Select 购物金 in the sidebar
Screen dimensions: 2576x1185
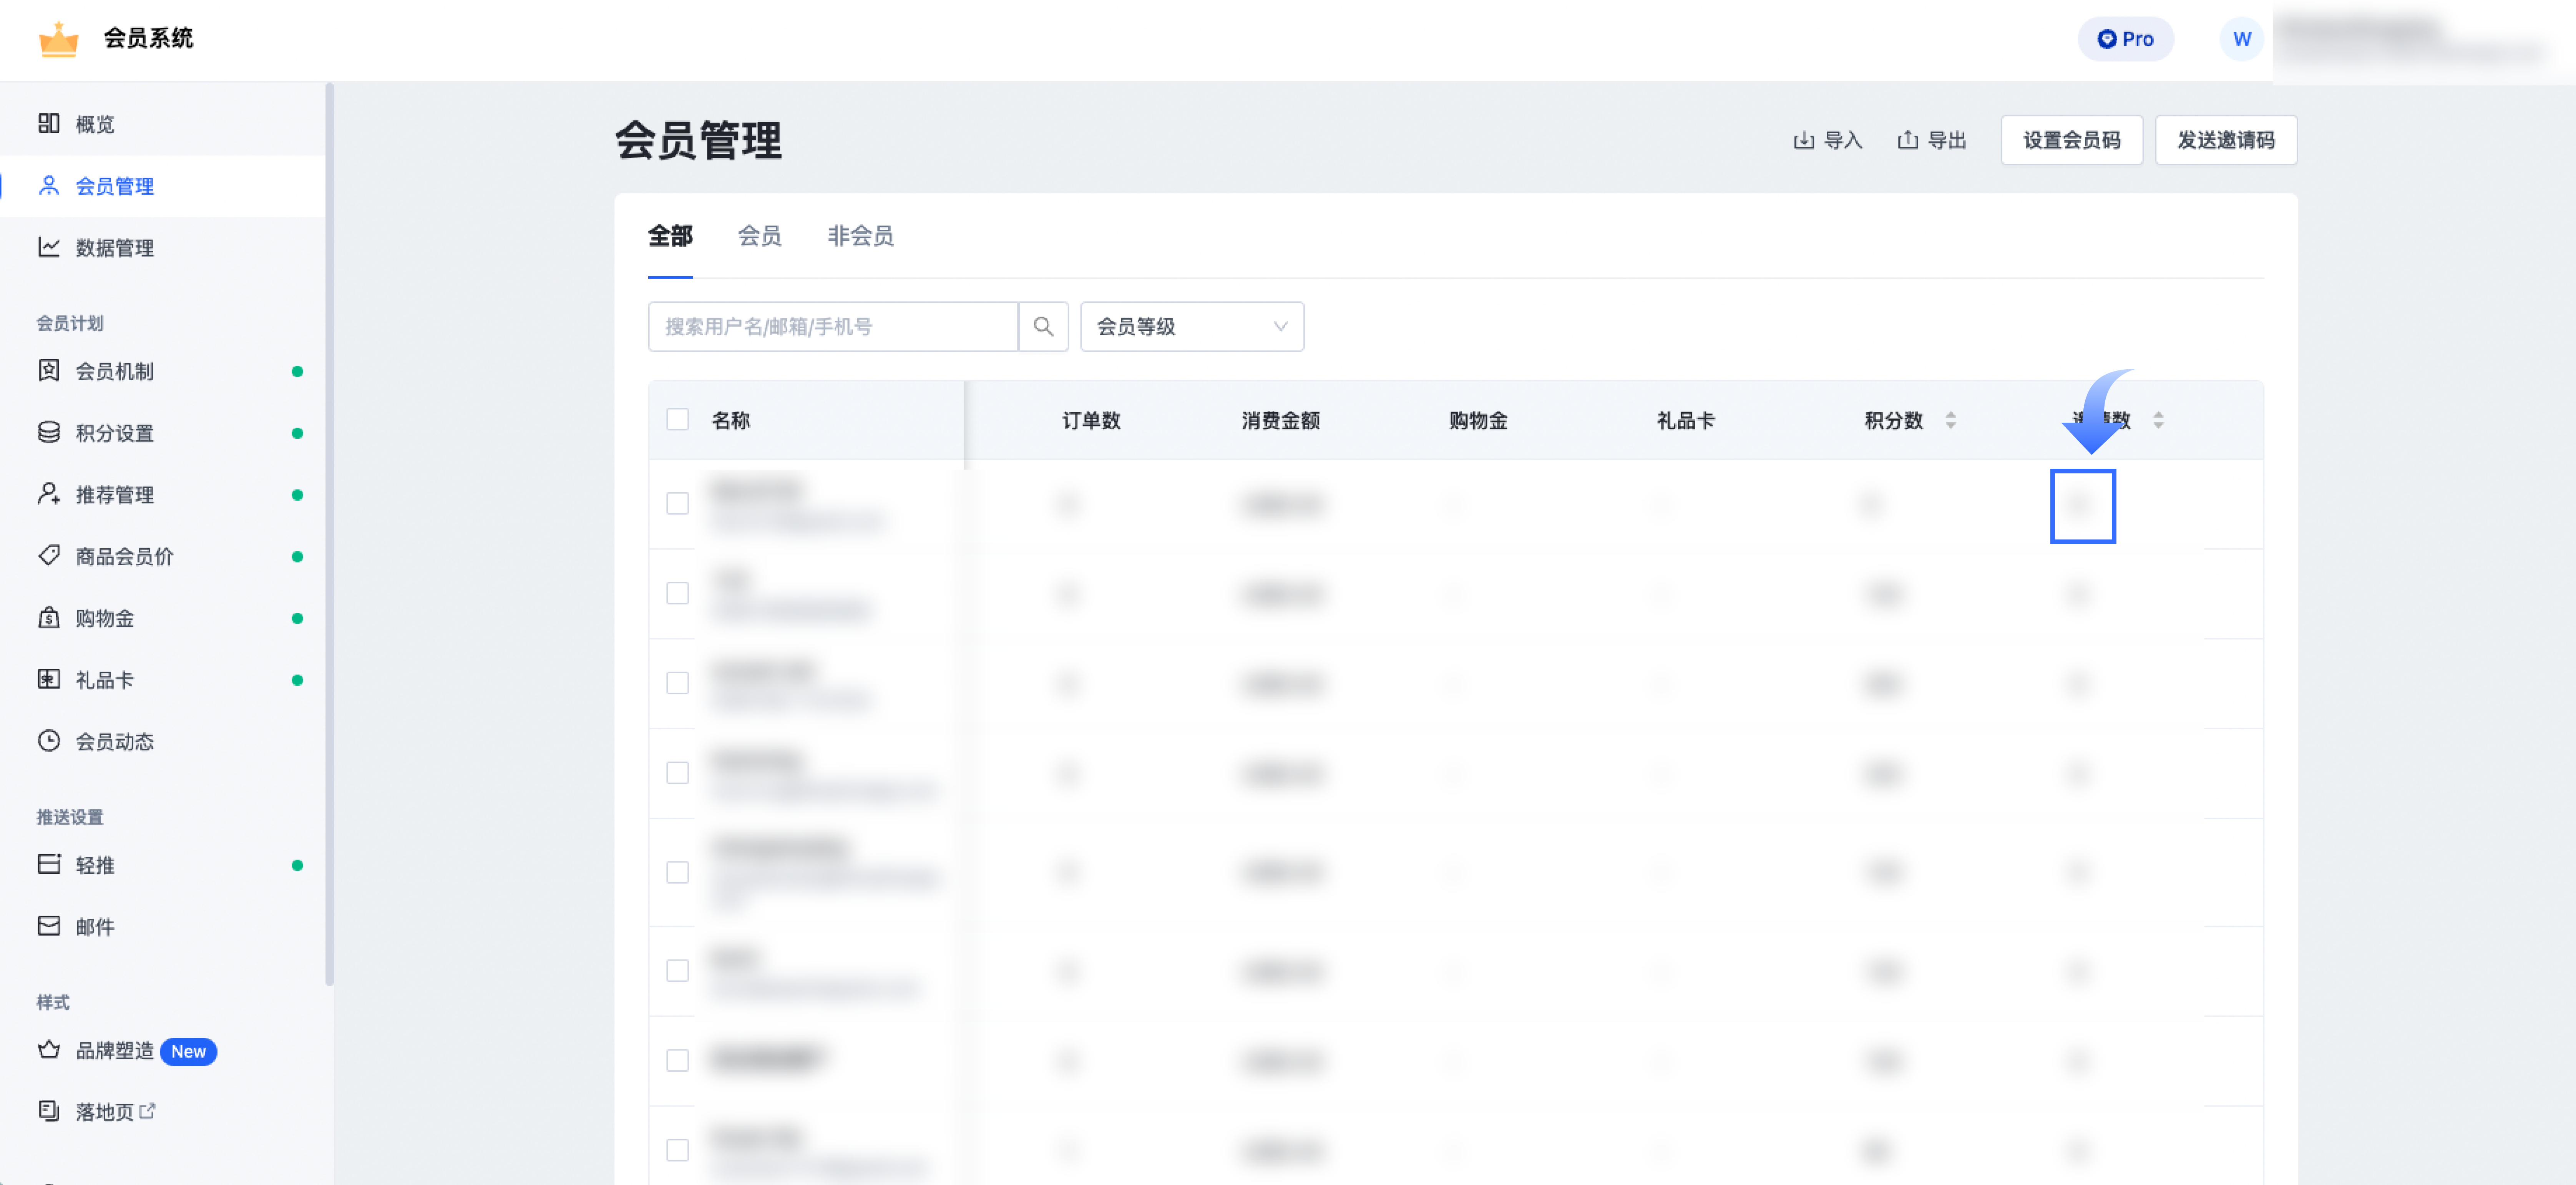coord(105,618)
